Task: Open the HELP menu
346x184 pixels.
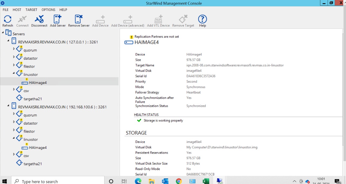Action: tap(63, 10)
